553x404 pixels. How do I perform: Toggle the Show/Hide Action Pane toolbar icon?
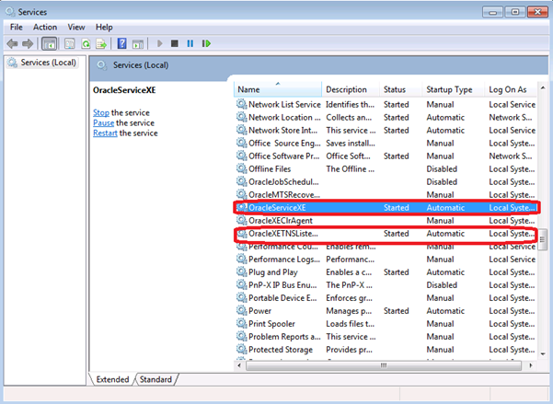click(138, 44)
